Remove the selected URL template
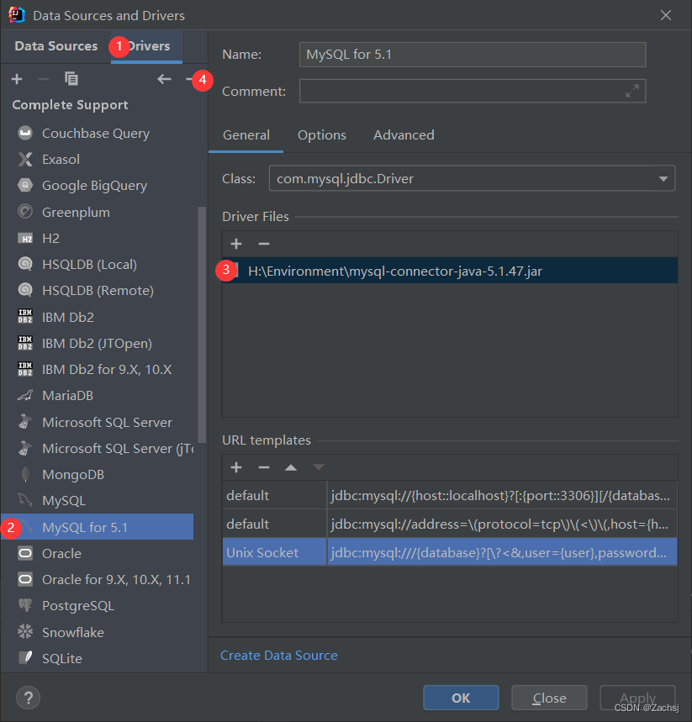Screen dimensions: 692x722 coord(264,467)
